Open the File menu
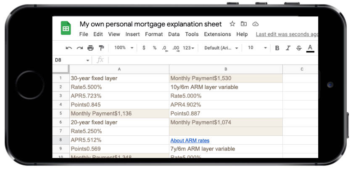The height and width of the screenshot is (171, 356). pyautogui.click(x=84, y=34)
